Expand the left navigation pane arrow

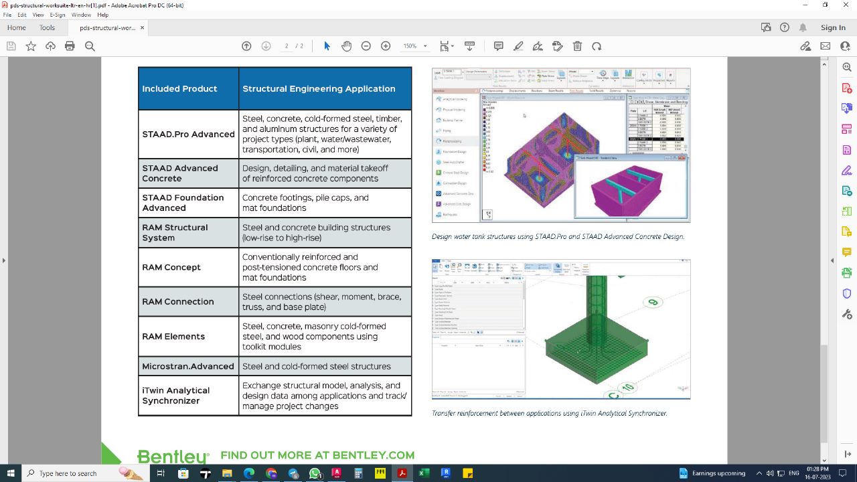click(x=3, y=260)
